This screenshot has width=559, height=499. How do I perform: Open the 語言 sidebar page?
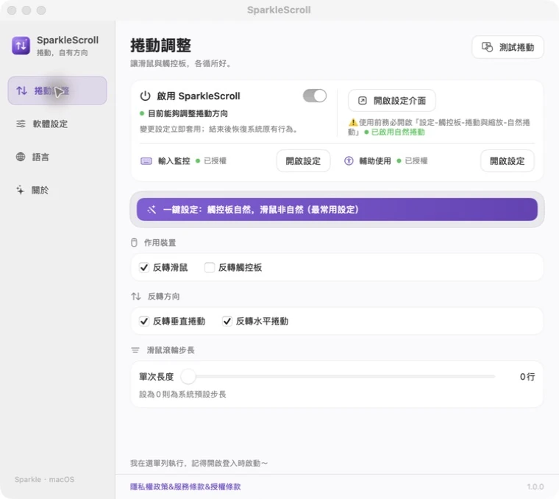(x=57, y=157)
